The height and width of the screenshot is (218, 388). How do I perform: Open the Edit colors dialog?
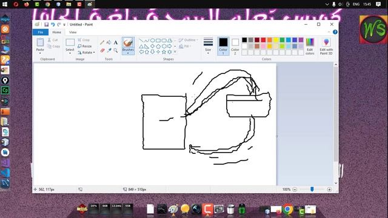pyautogui.click(x=310, y=46)
